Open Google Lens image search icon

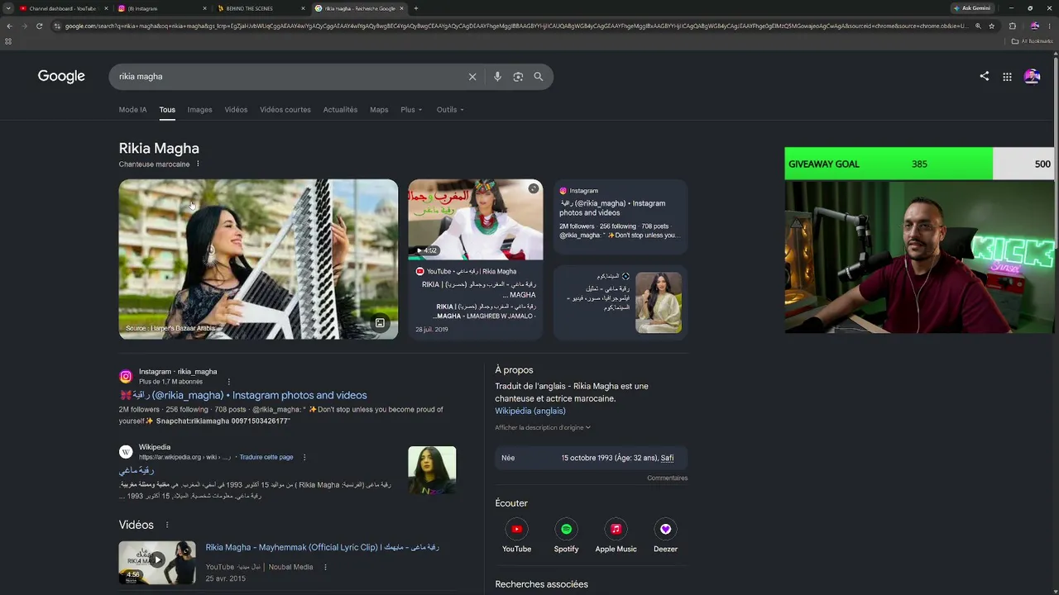pyautogui.click(x=518, y=77)
